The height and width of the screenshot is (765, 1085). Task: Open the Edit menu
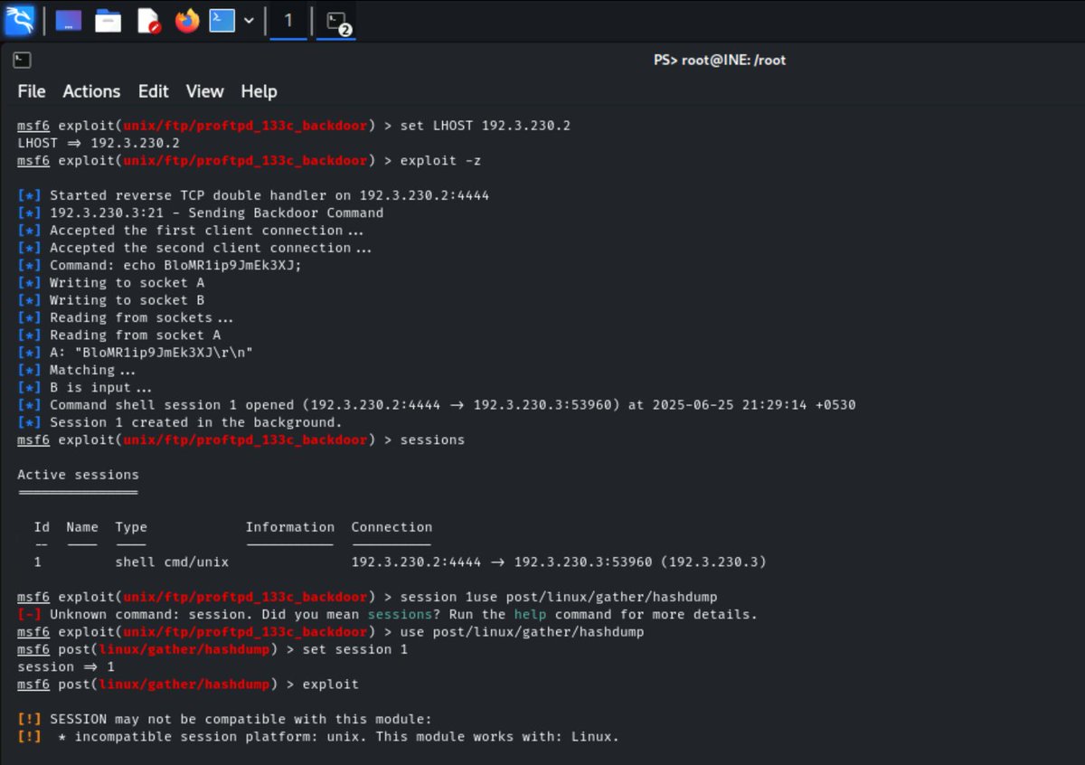click(153, 91)
